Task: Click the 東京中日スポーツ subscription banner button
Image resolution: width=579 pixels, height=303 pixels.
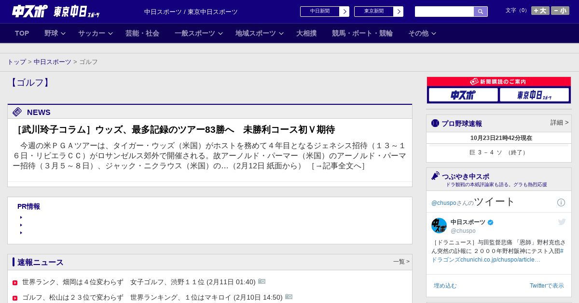Action: (x=534, y=95)
